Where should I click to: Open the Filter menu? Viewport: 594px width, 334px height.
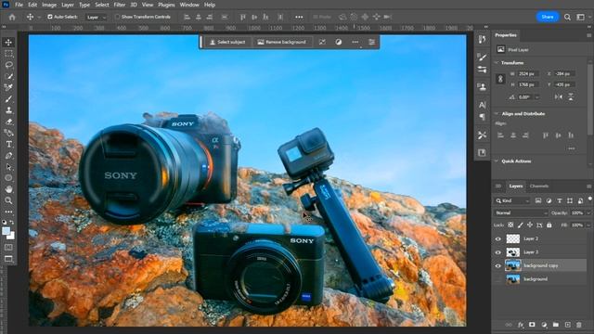[120, 5]
